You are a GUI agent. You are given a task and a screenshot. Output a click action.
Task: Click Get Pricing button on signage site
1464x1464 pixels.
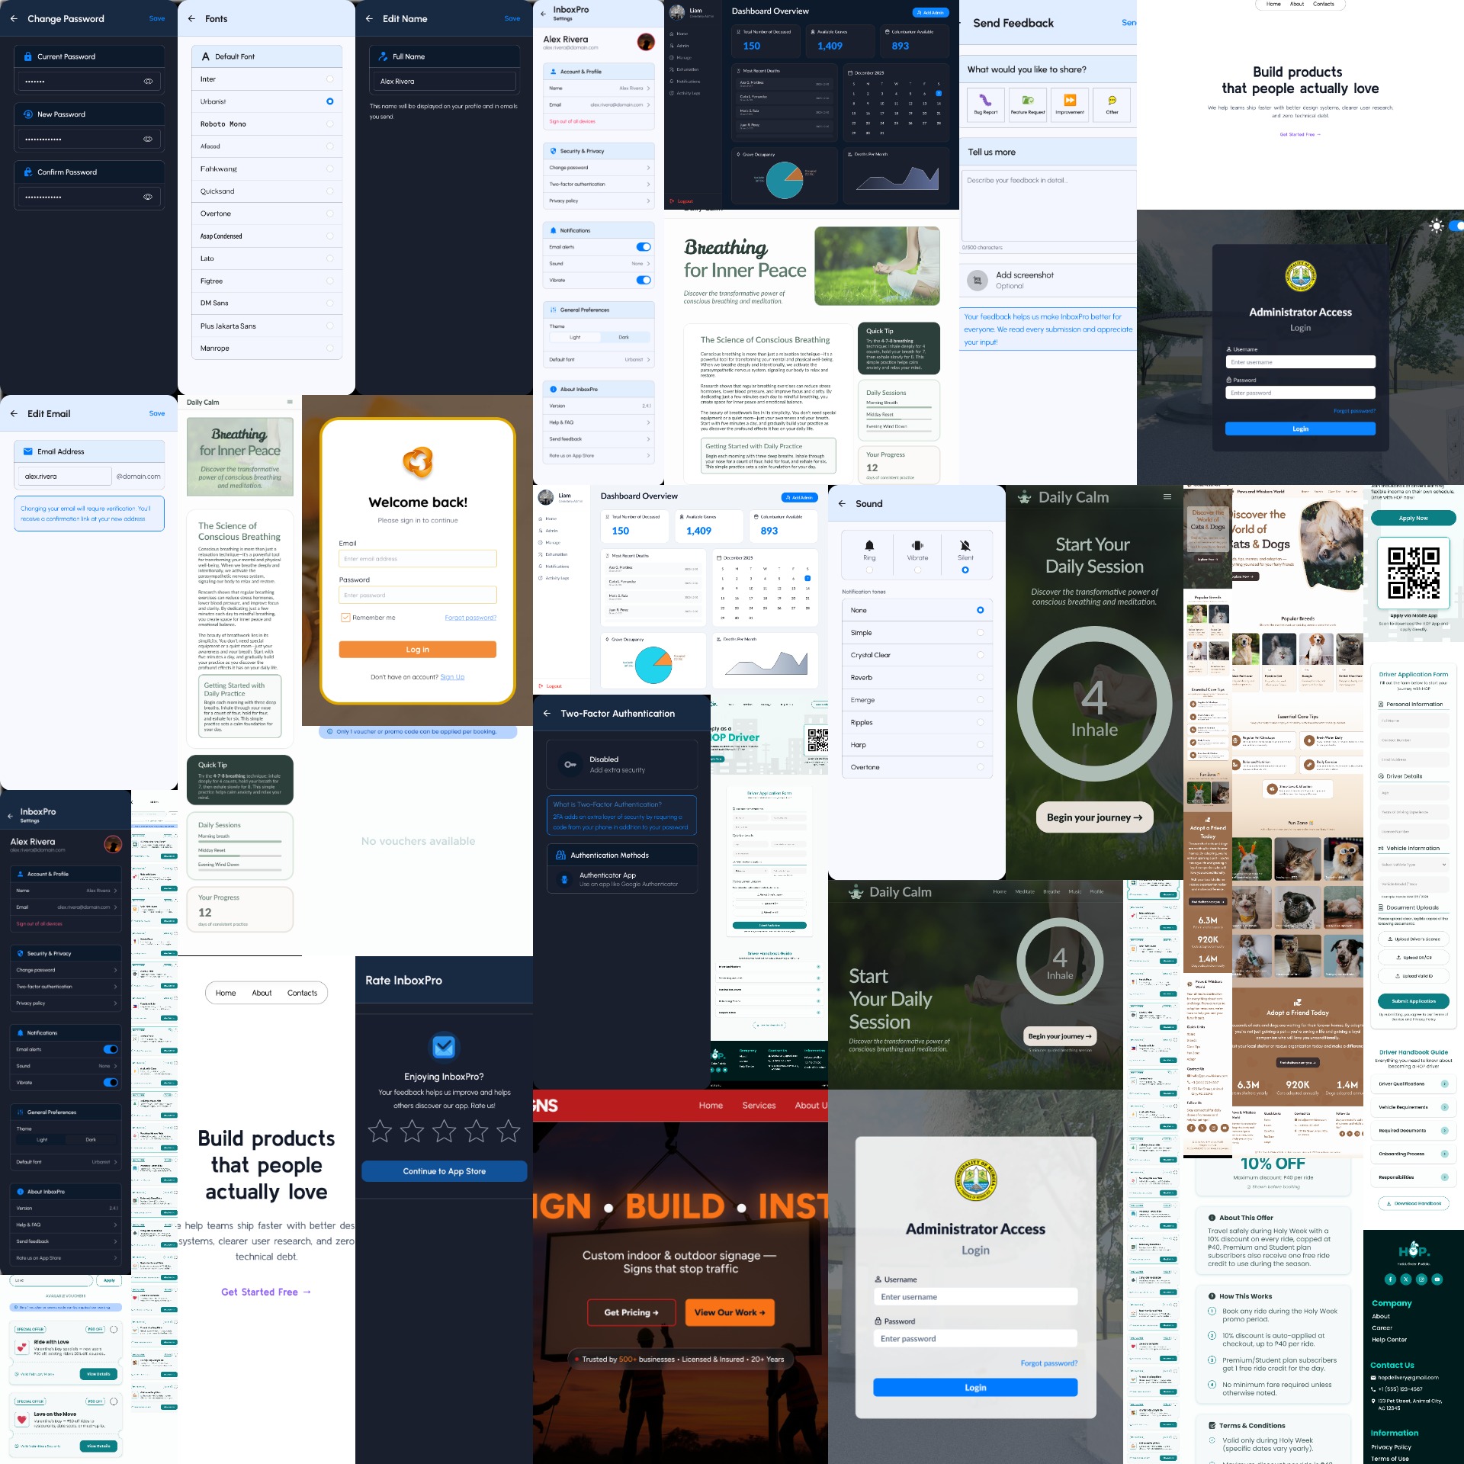click(631, 1312)
